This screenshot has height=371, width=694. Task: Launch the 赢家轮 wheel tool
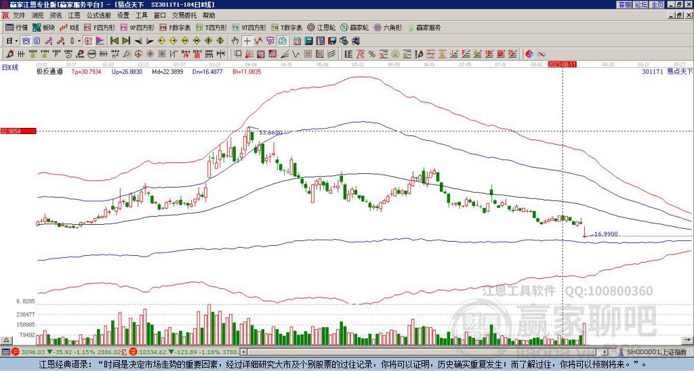click(355, 27)
